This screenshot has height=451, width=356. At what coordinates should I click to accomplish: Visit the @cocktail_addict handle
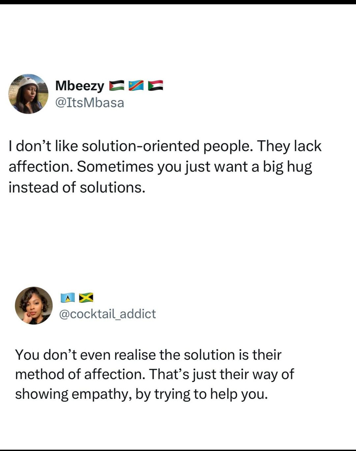click(107, 314)
